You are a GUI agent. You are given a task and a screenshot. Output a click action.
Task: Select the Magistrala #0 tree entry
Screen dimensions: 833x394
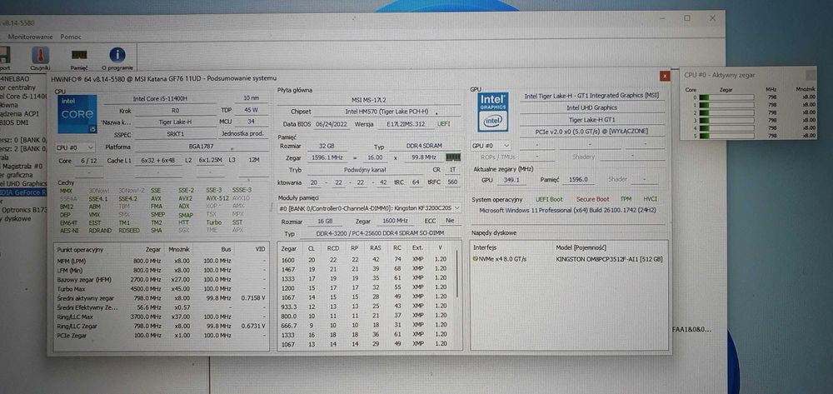click(x=22, y=166)
